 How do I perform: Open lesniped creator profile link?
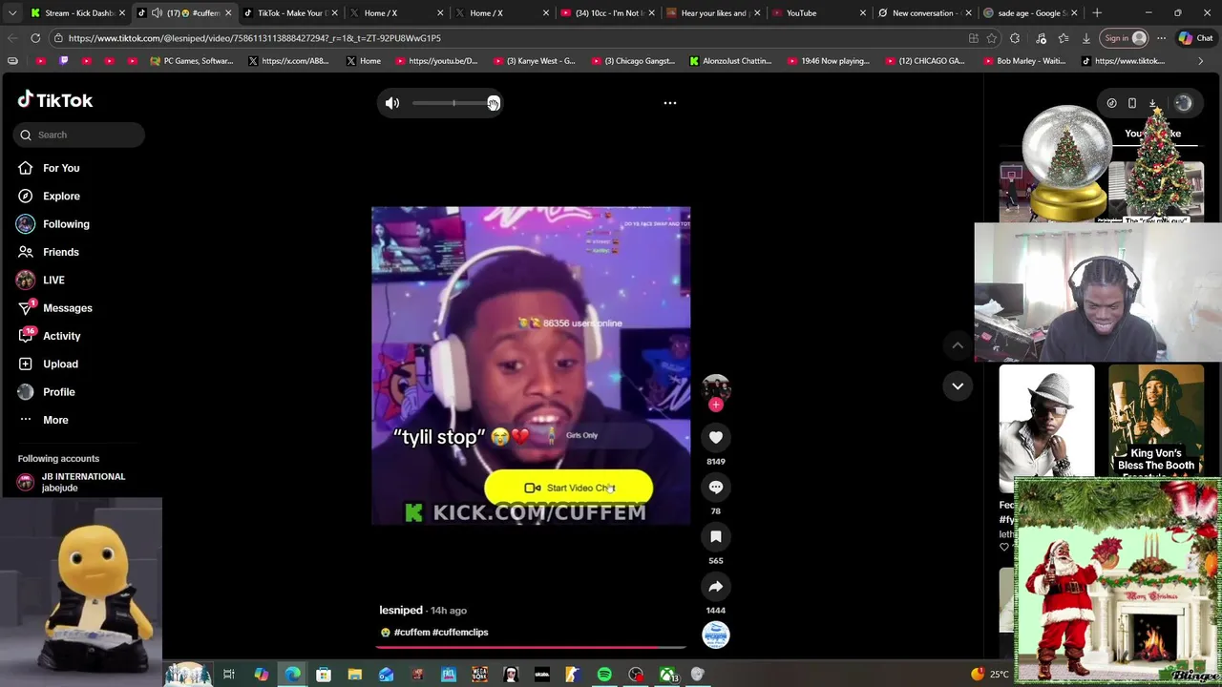[401, 610]
